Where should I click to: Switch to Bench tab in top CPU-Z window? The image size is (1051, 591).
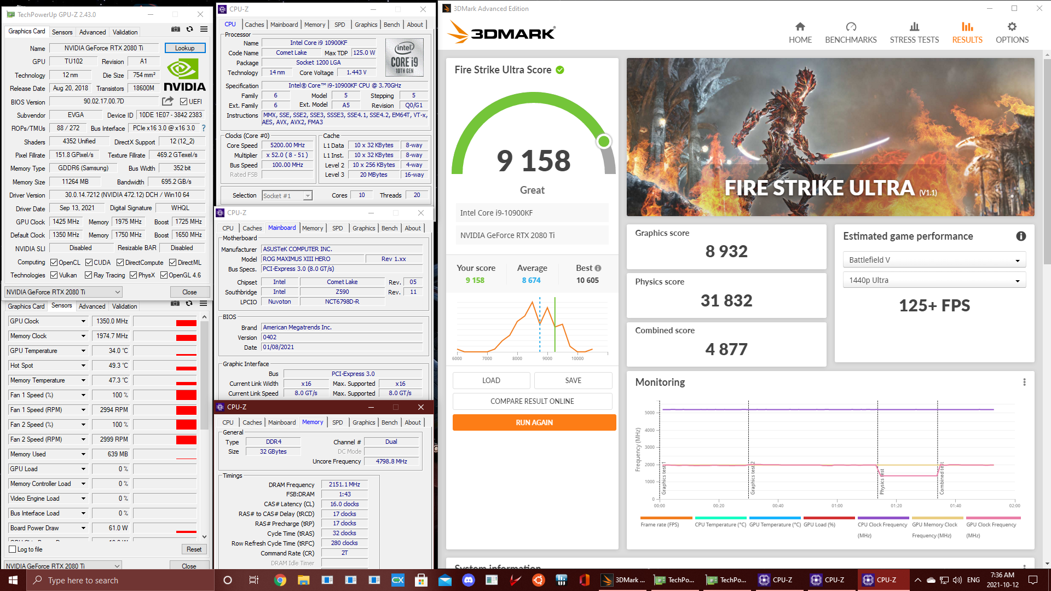click(x=391, y=25)
